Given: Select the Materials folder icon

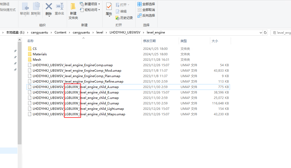Looking at the screenshot, I should tap(30, 54).
